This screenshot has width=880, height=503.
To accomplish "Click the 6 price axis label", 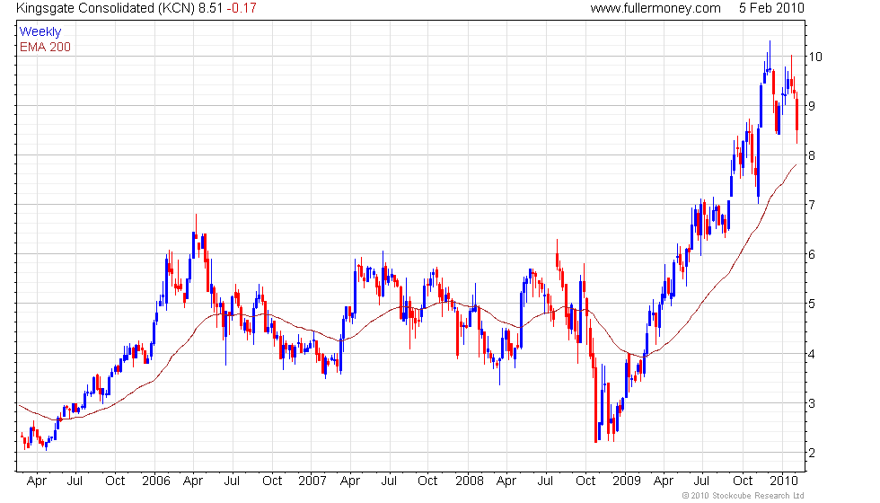I will click(x=812, y=254).
